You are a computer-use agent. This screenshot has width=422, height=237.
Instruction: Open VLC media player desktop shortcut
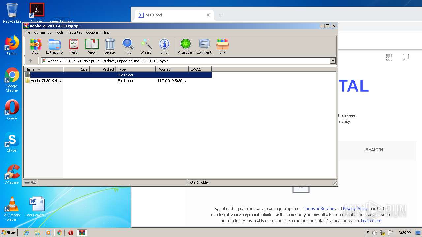(x=12, y=209)
